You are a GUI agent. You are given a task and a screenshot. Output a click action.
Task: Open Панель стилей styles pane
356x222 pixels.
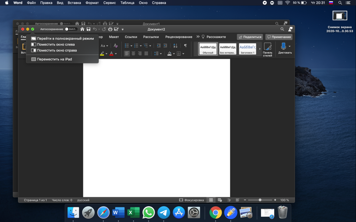(267, 49)
